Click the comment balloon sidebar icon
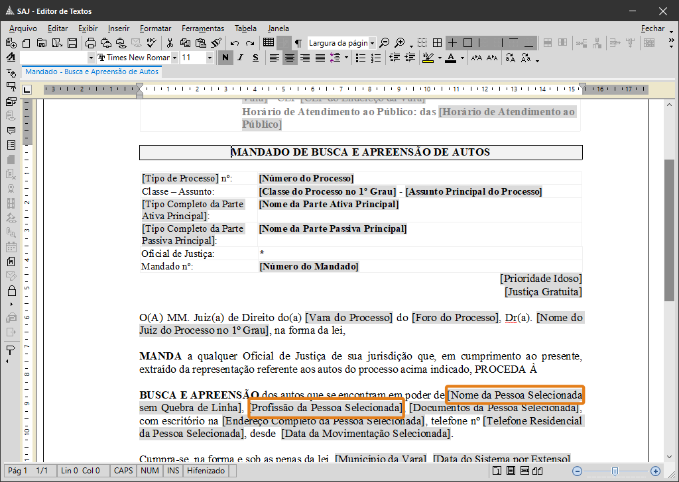Viewport: 679px width, 482px height. tap(11, 130)
